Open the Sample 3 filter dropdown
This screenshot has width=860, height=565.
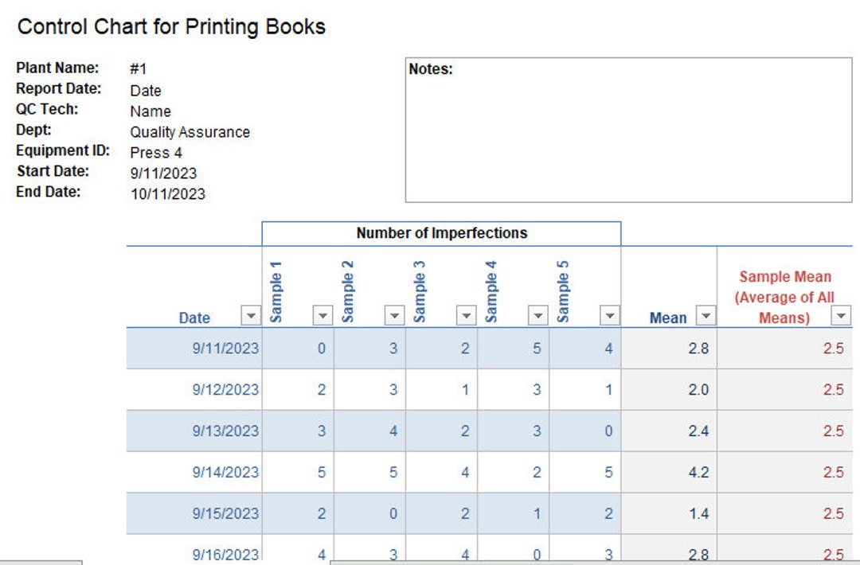465,316
